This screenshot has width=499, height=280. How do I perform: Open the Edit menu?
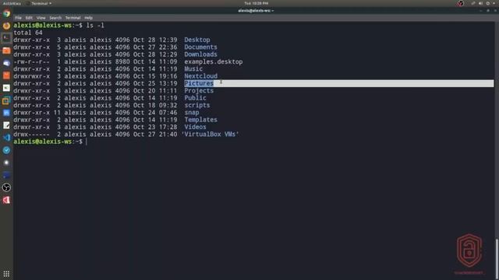coord(29,18)
